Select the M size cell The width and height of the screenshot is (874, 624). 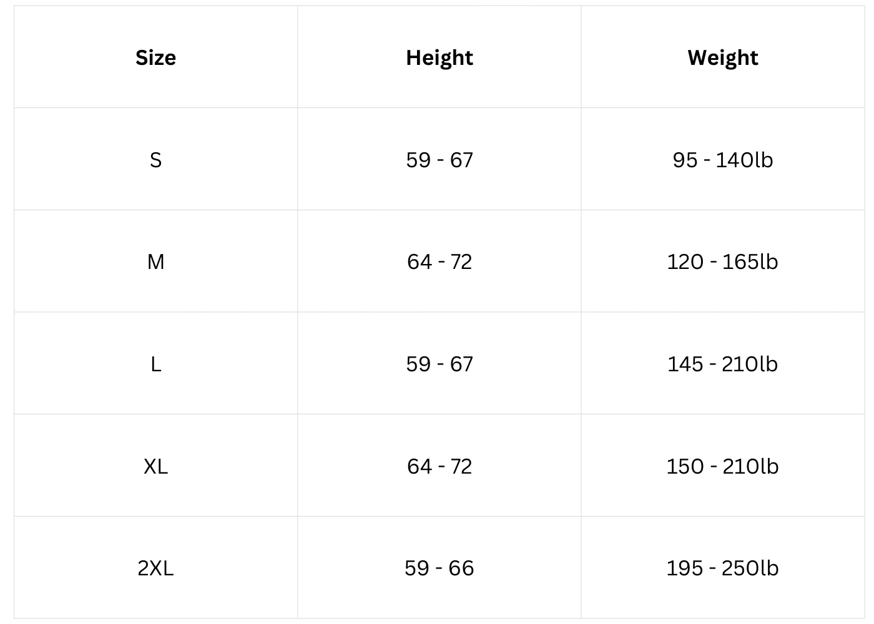[x=155, y=261]
